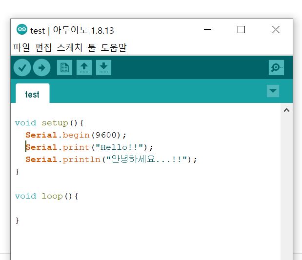Open the 도움말 menu

[x=114, y=47]
